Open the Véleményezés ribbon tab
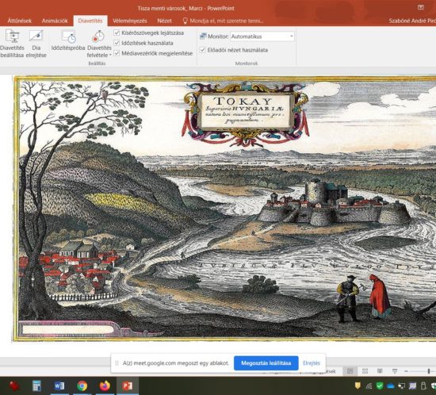436x395 pixels. tap(129, 21)
